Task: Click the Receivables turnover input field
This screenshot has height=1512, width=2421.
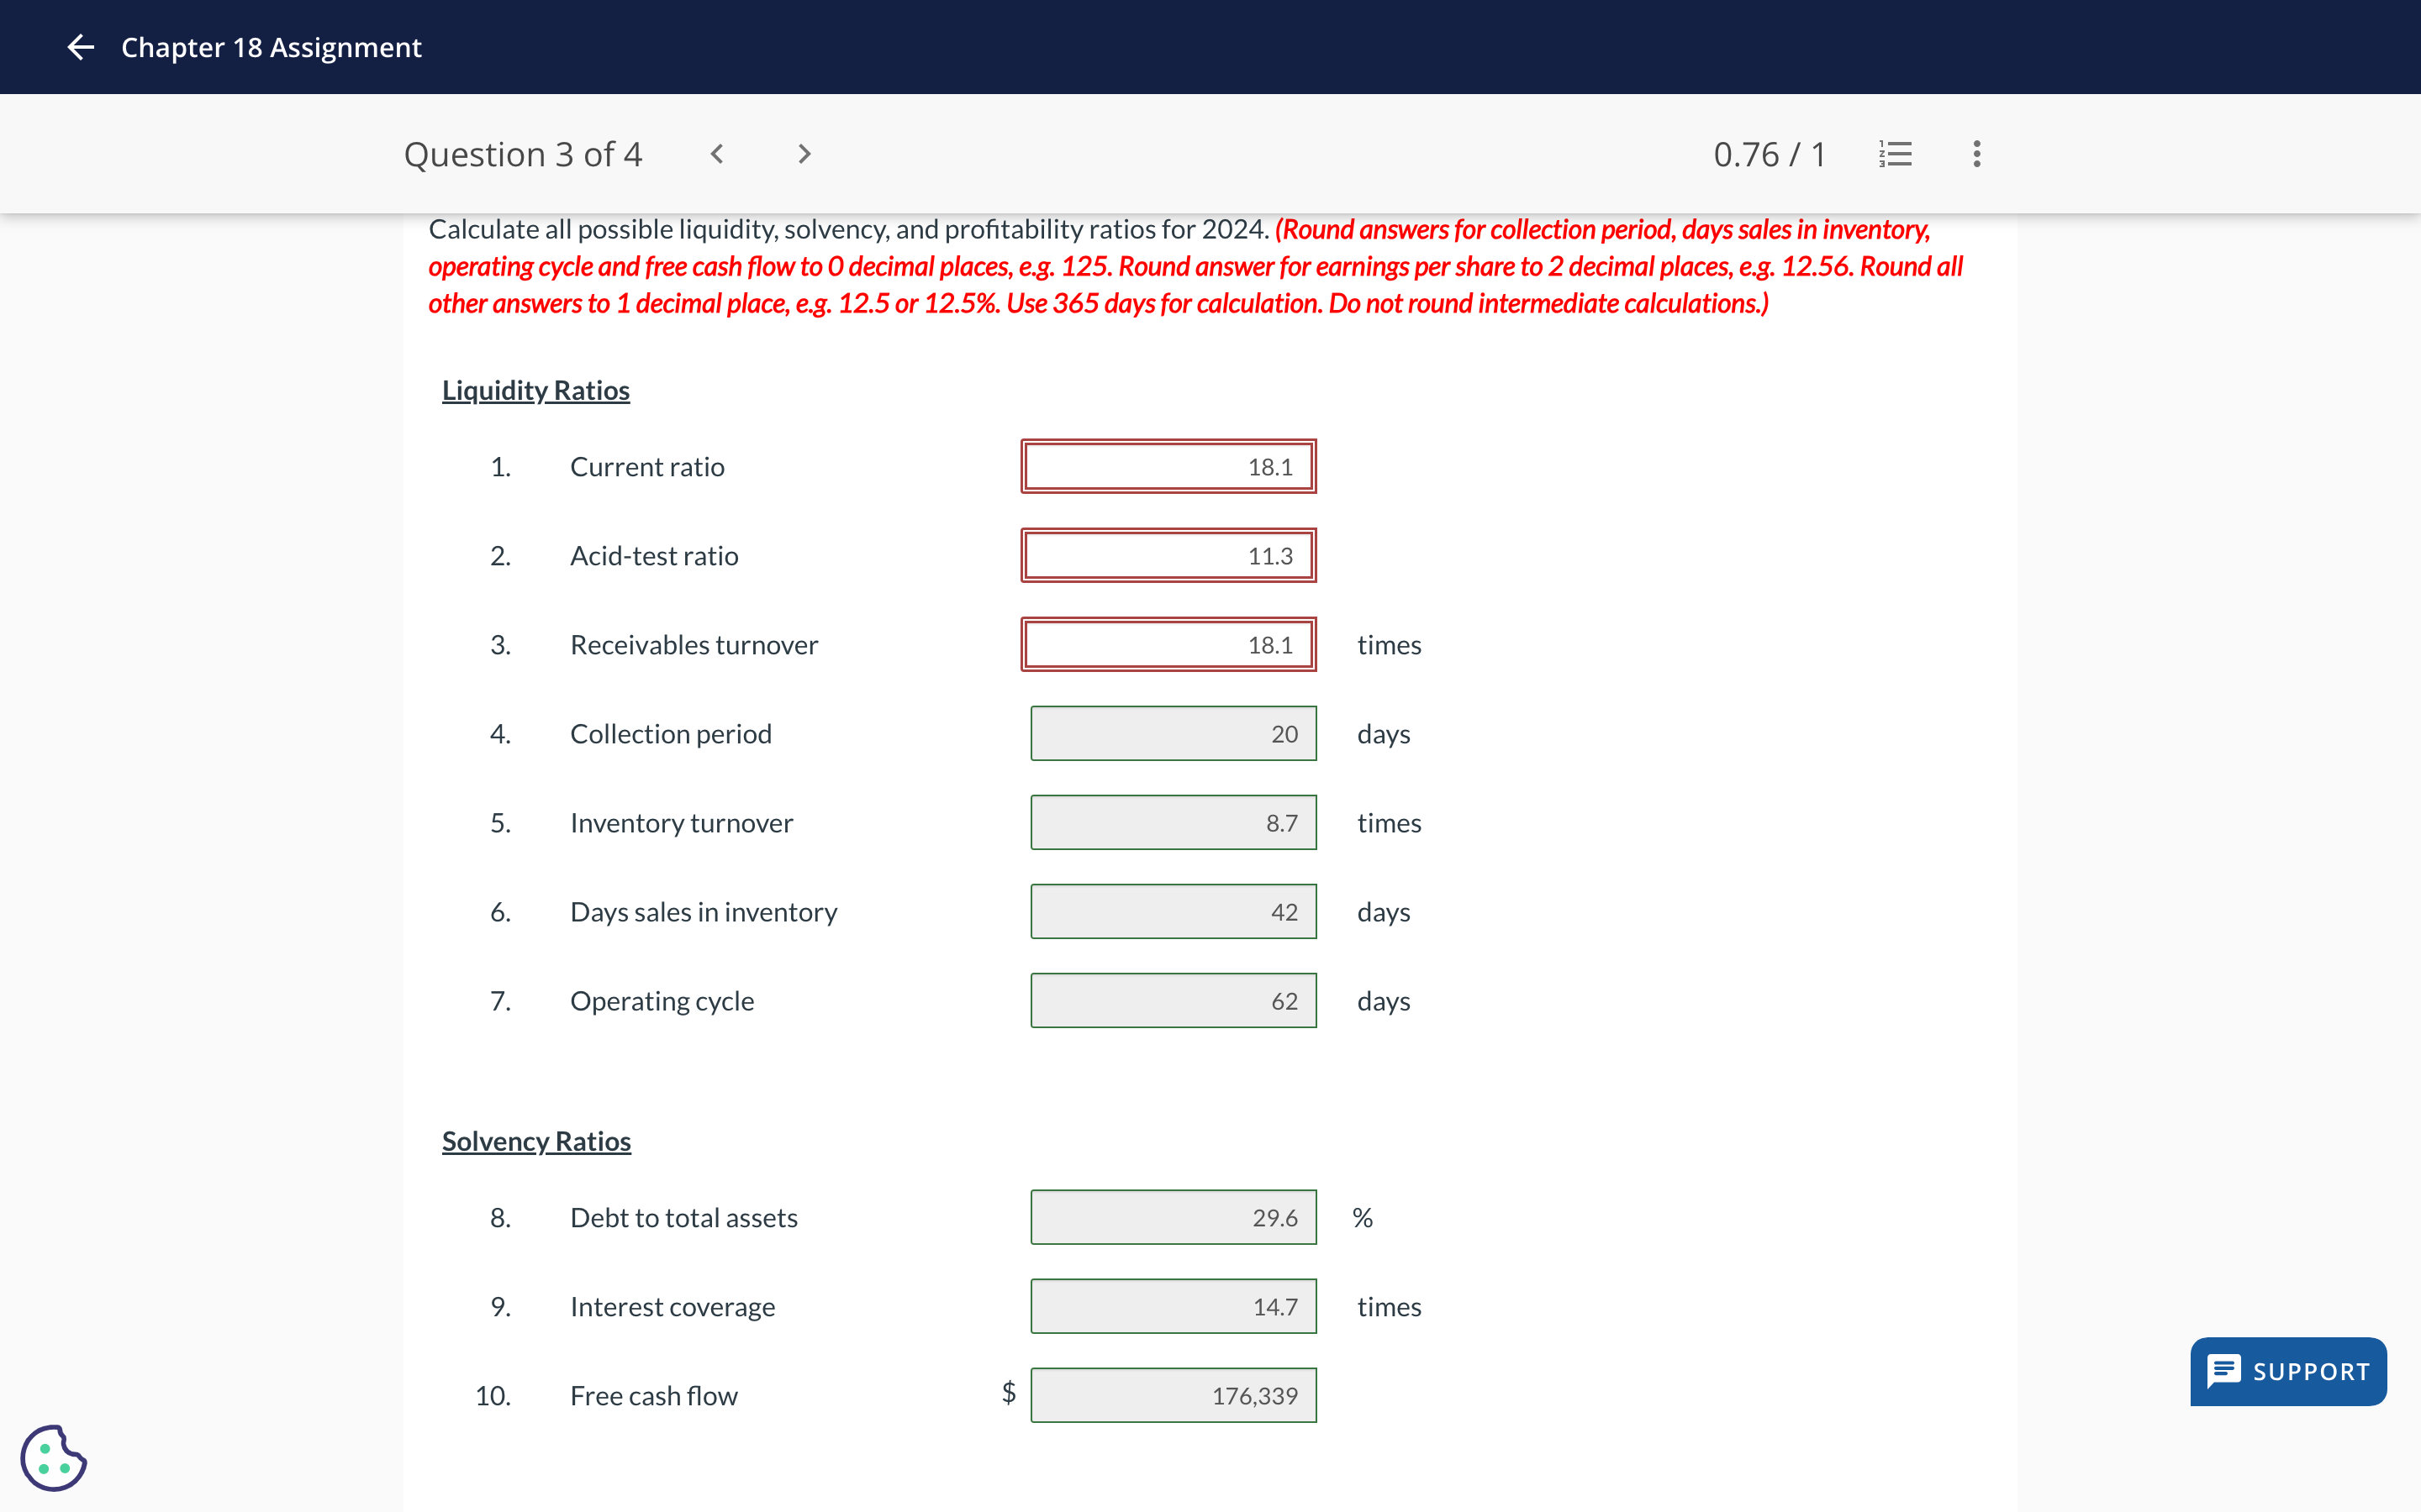Action: click(1168, 645)
